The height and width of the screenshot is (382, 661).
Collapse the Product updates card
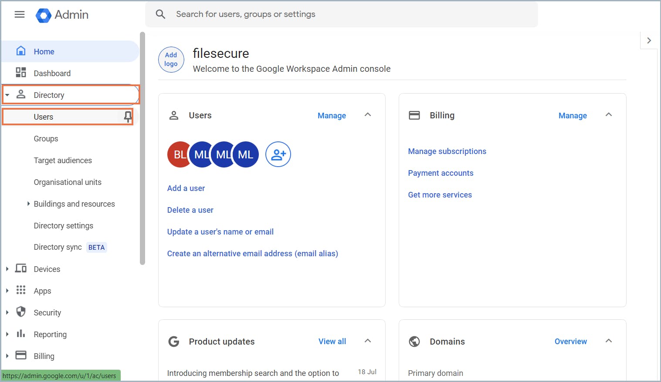point(368,341)
